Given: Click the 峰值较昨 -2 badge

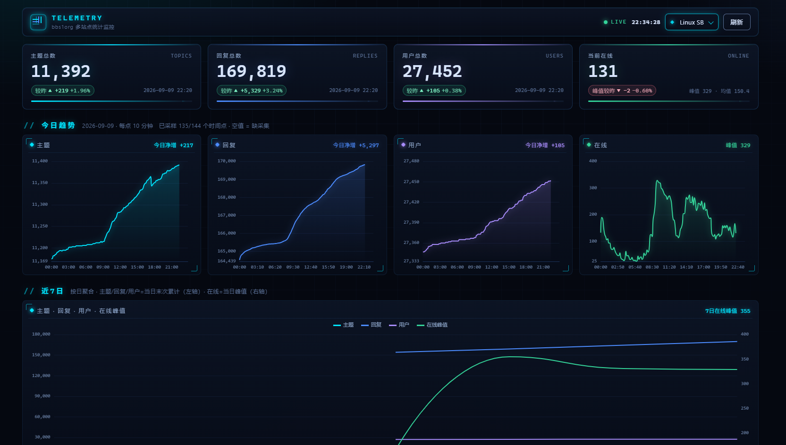Looking at the screenshot, I should pyautogui.click(x=622, y=91).
